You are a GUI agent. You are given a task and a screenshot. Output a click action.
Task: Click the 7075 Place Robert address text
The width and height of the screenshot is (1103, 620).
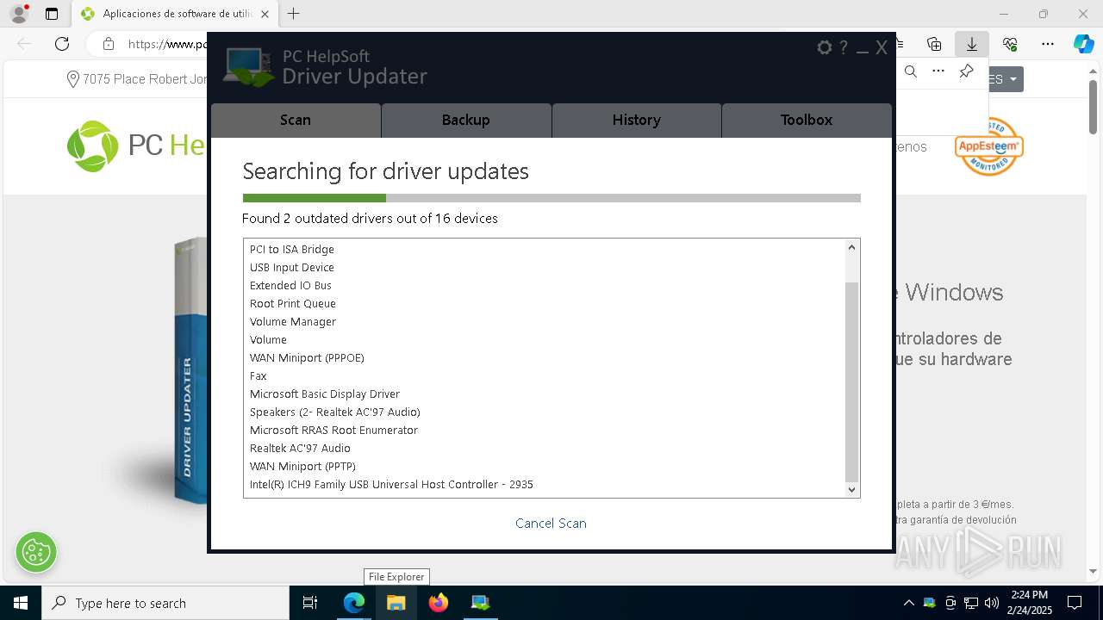(x=145, y=79)
